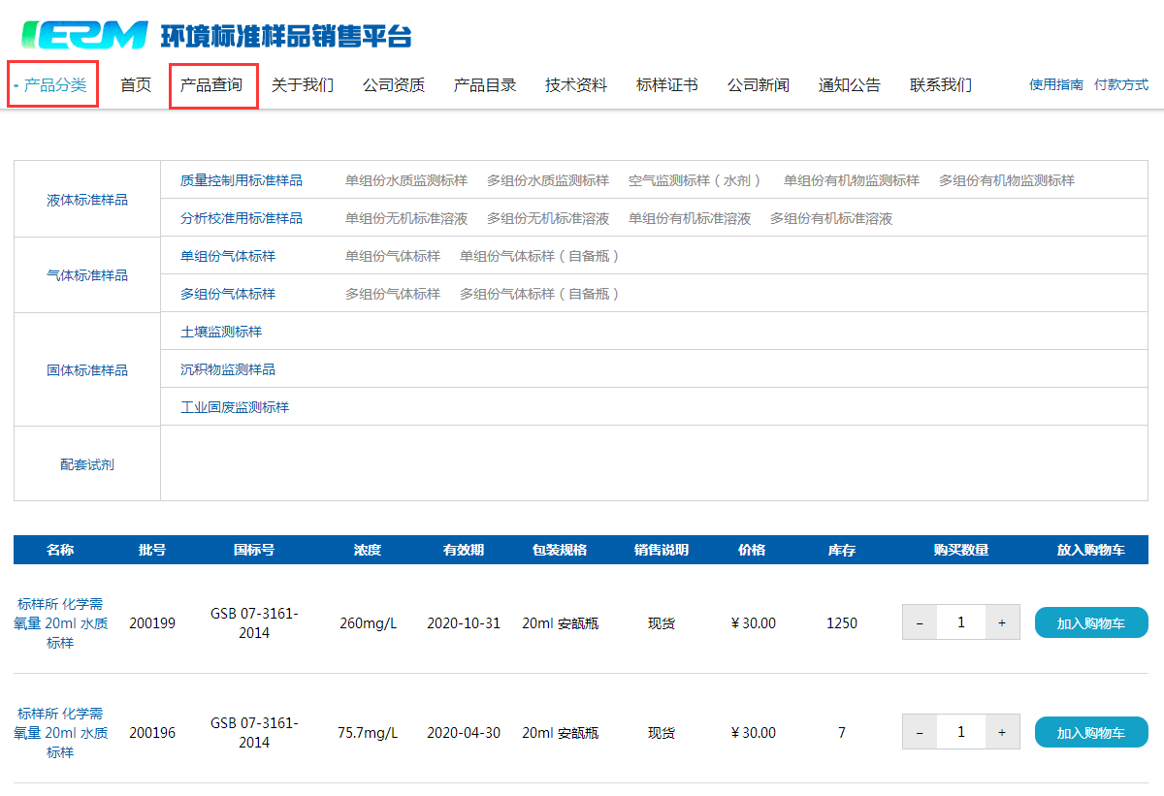Click quantity input field for batch 200199
This screenshot has height=796, width=1164.
[960, 622]
